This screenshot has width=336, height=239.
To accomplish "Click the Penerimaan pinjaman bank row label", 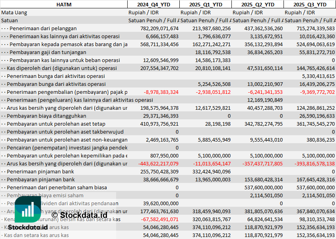I will [x=41, y=171].
